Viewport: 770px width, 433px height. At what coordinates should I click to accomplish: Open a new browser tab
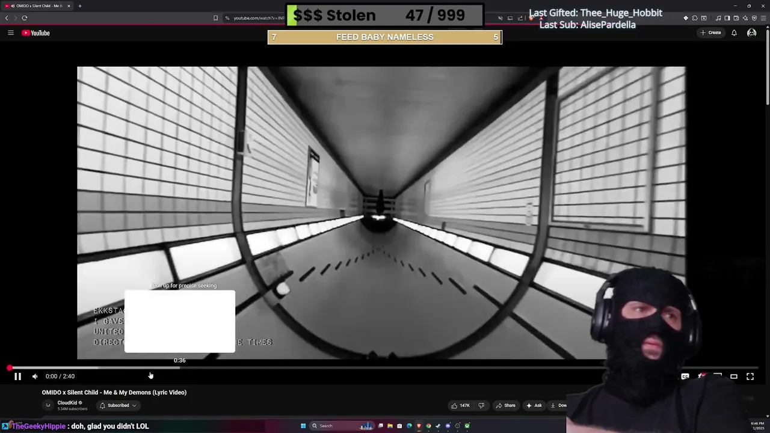point(79,6)
